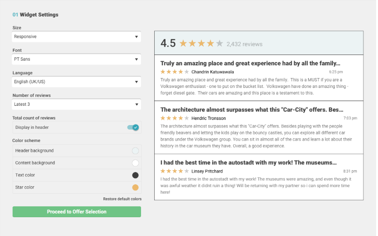The height and width of the screenshot is (236, 378).
Task: Open the review titled The architecture almost surpasses
Action: click(x=252, y=110)
